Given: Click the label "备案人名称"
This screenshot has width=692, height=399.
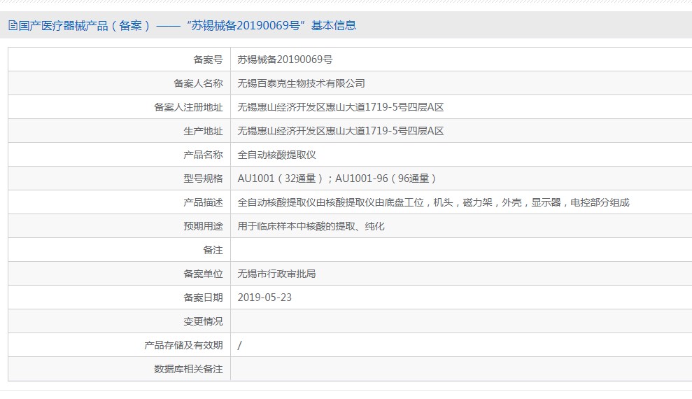Looking at the screenshot, I should [x=198, y=83].
